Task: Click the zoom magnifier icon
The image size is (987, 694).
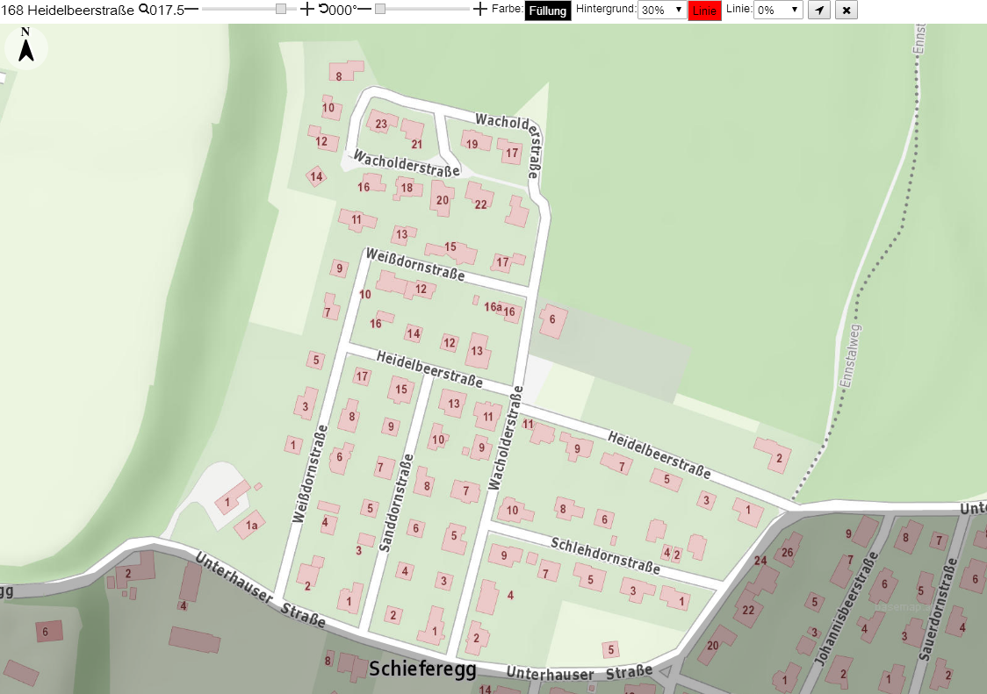Action: pos(143,10)
